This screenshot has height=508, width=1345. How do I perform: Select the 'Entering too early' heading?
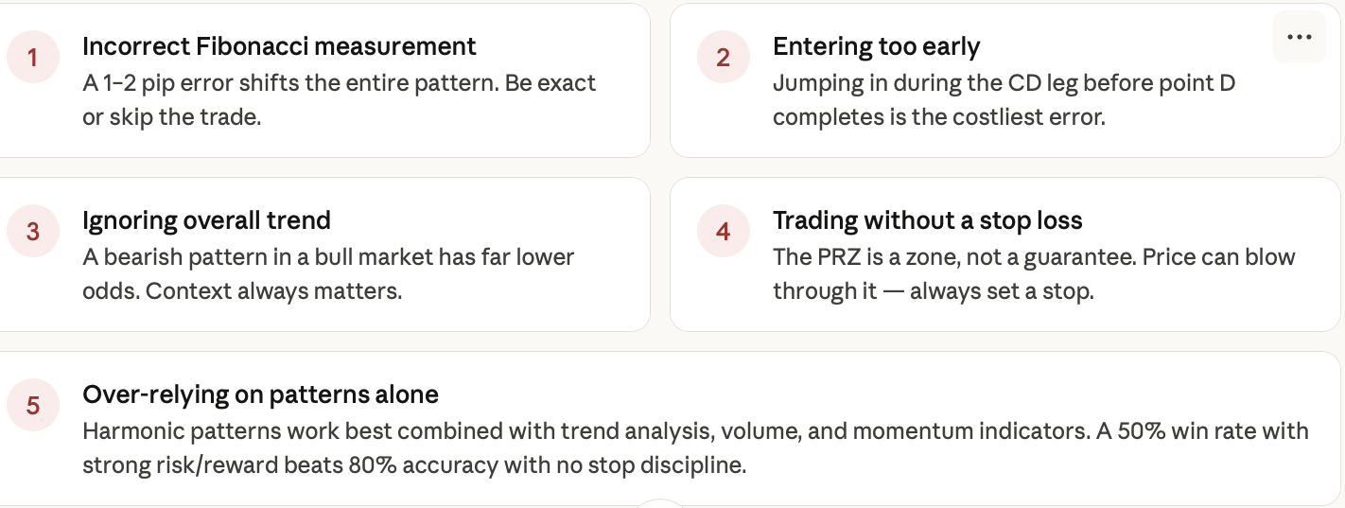pyautogui.click(x=876, y=46)
